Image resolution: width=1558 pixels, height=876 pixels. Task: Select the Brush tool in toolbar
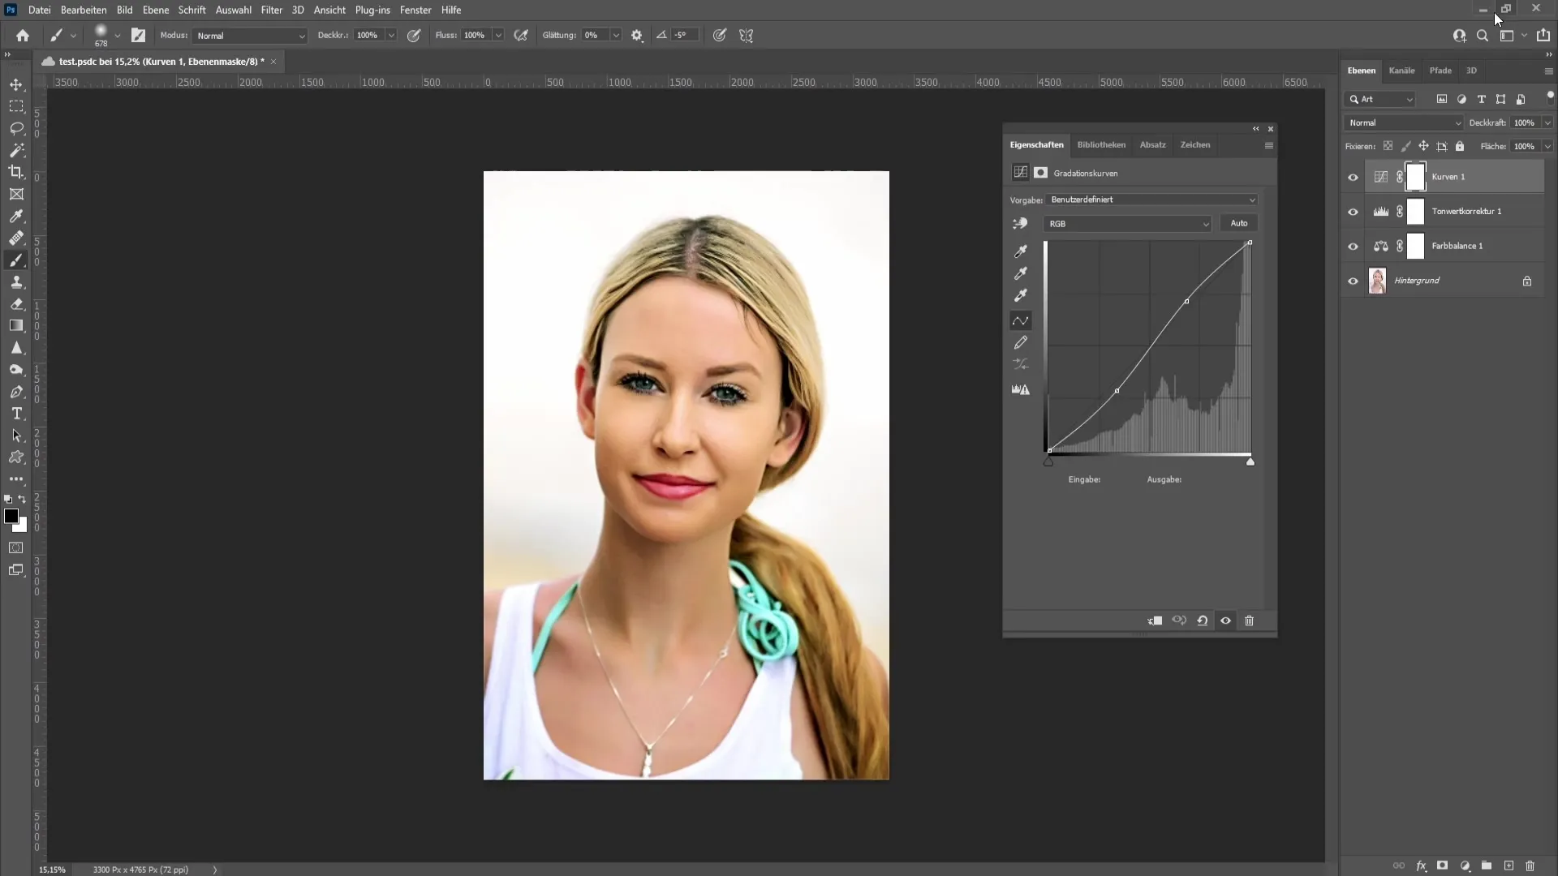pos(16,260)
